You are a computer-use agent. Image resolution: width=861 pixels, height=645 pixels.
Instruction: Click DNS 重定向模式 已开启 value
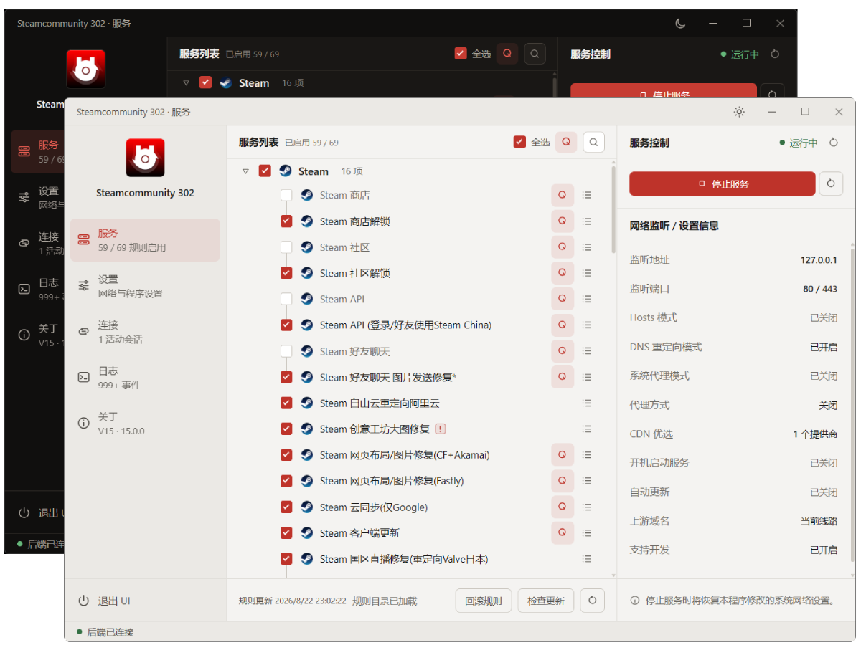click(824, 347)
